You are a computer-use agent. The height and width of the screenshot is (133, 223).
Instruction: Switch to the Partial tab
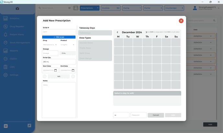pos(153,8)
